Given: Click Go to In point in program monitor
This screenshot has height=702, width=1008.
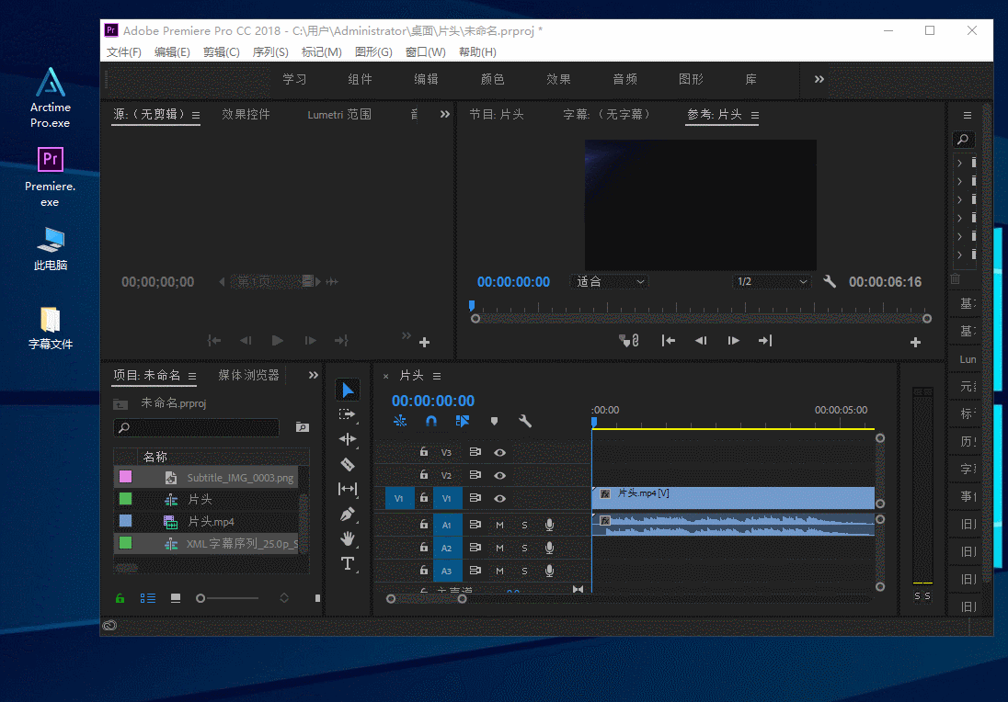Looking at the screenshot, I should click(669, 340).
